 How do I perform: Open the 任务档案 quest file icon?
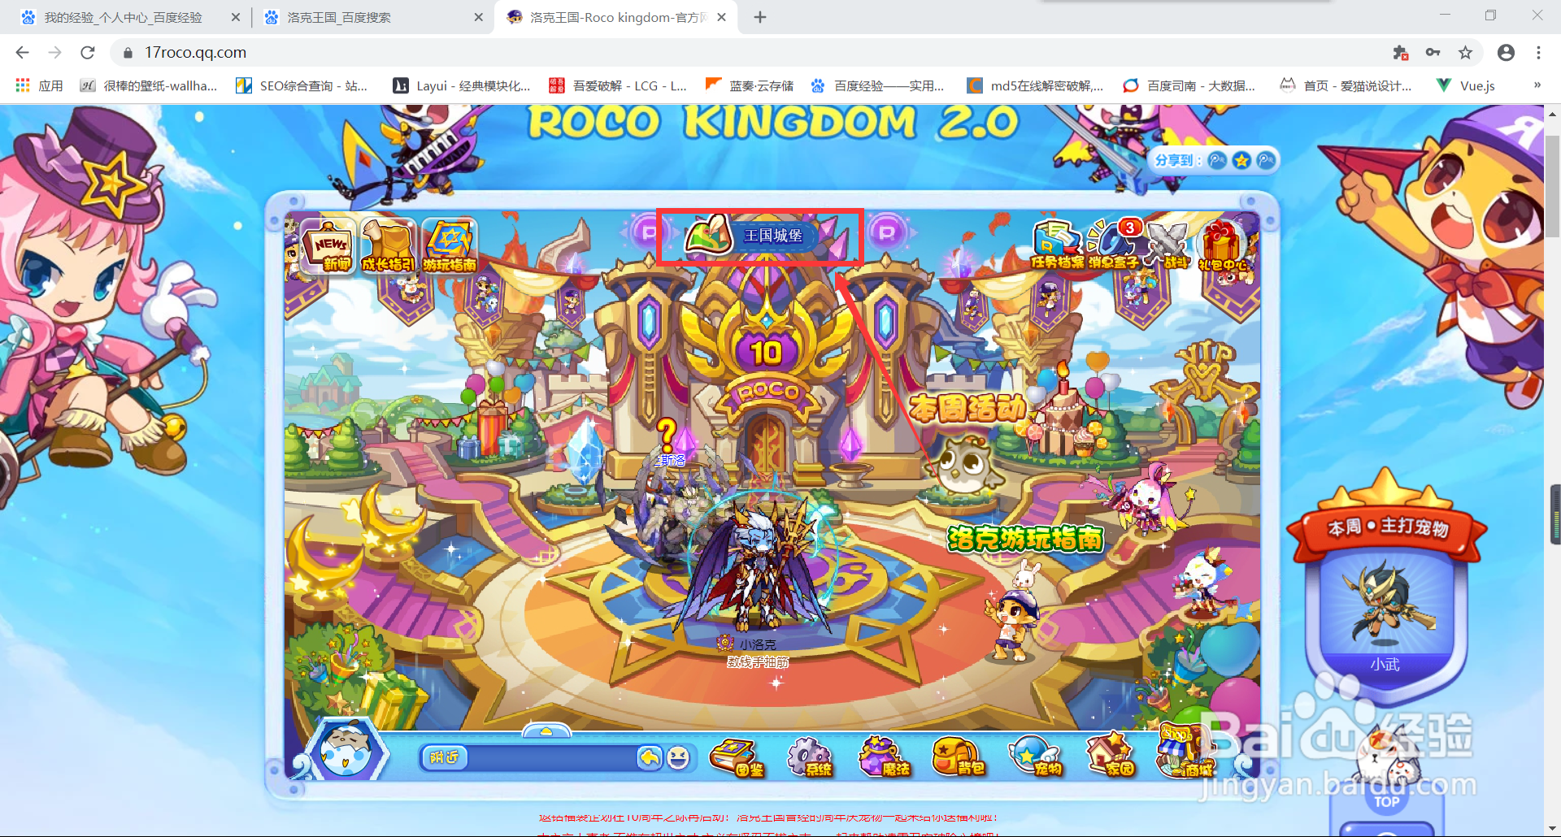tap(1057, 245)
